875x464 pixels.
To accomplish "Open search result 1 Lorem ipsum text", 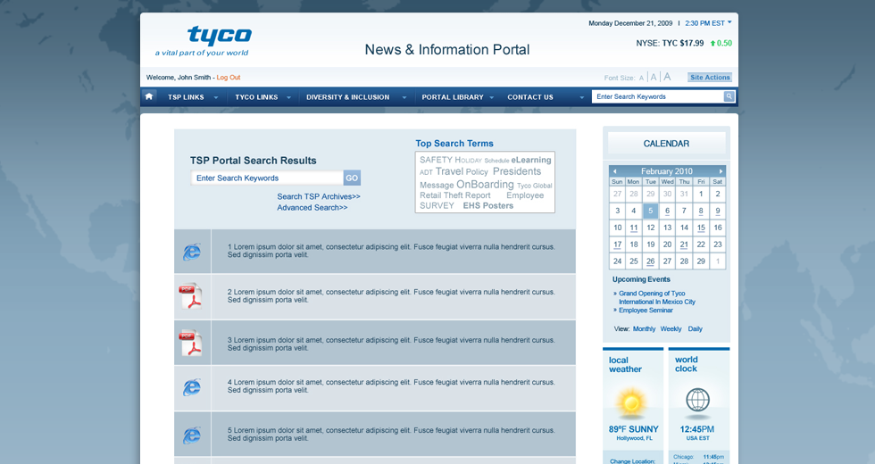I will 391,251.
